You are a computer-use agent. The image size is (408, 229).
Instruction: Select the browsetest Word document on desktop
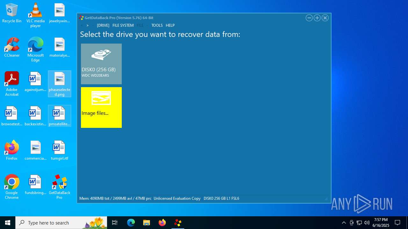(x=12, y=116)
